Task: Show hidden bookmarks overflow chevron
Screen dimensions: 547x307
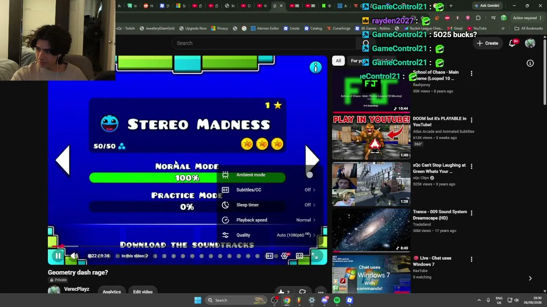Action: 503,29
